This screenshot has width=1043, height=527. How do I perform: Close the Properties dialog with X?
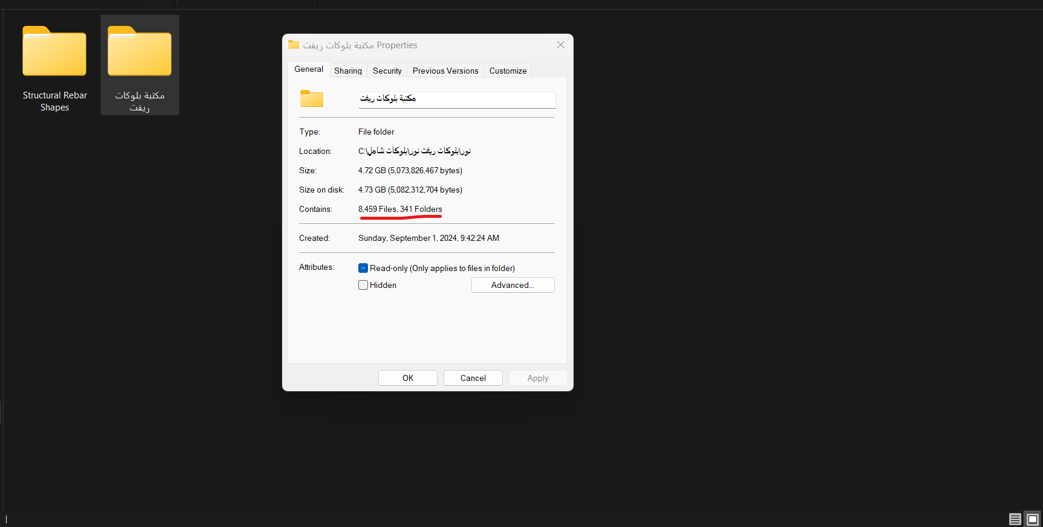click(560, 45)
